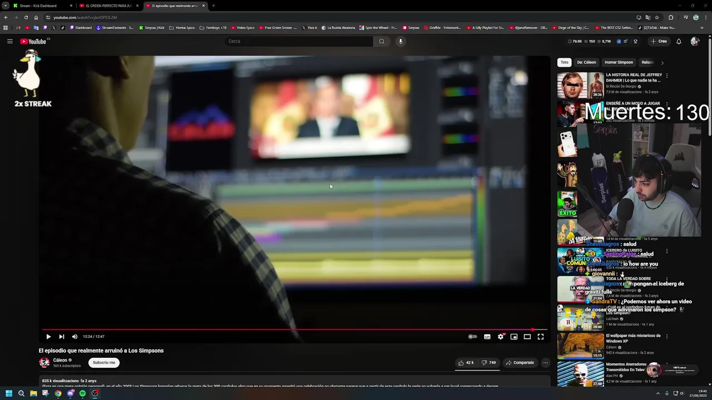This screenshot has height=400, width=712.
Task: Toggle autoplay switch in the player
Action: coord(472,337)
